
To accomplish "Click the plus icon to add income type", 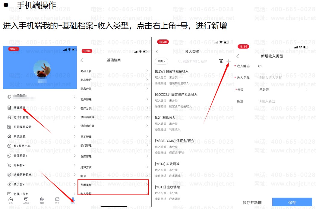I will tap(229, 61).
